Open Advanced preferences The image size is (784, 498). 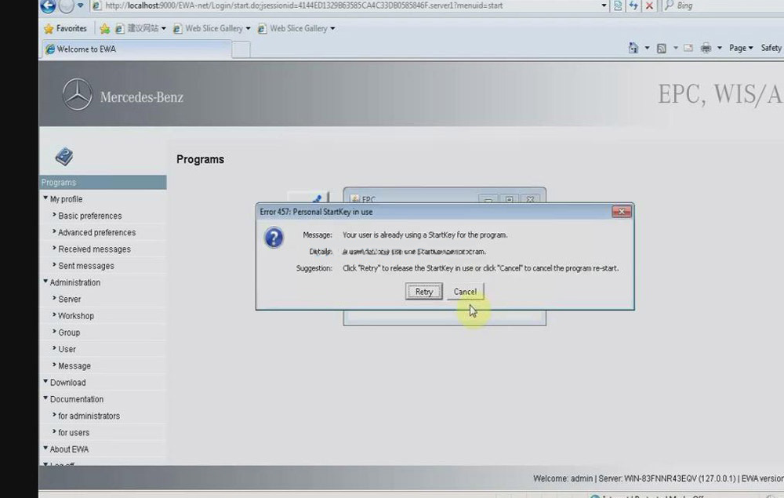tap(96, 232)
